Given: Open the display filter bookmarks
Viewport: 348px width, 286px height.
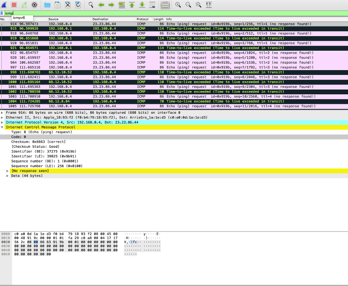Looking at the screenshot, I should pos(2,13).
